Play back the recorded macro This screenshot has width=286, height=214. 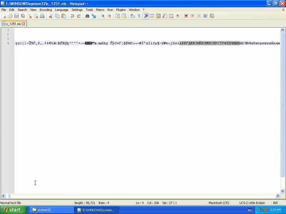click(x=199, y=16)
